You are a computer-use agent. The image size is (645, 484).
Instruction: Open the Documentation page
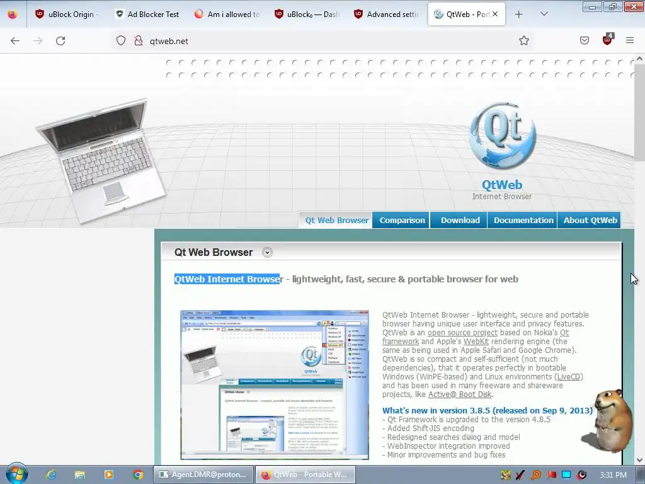(523, 220)
